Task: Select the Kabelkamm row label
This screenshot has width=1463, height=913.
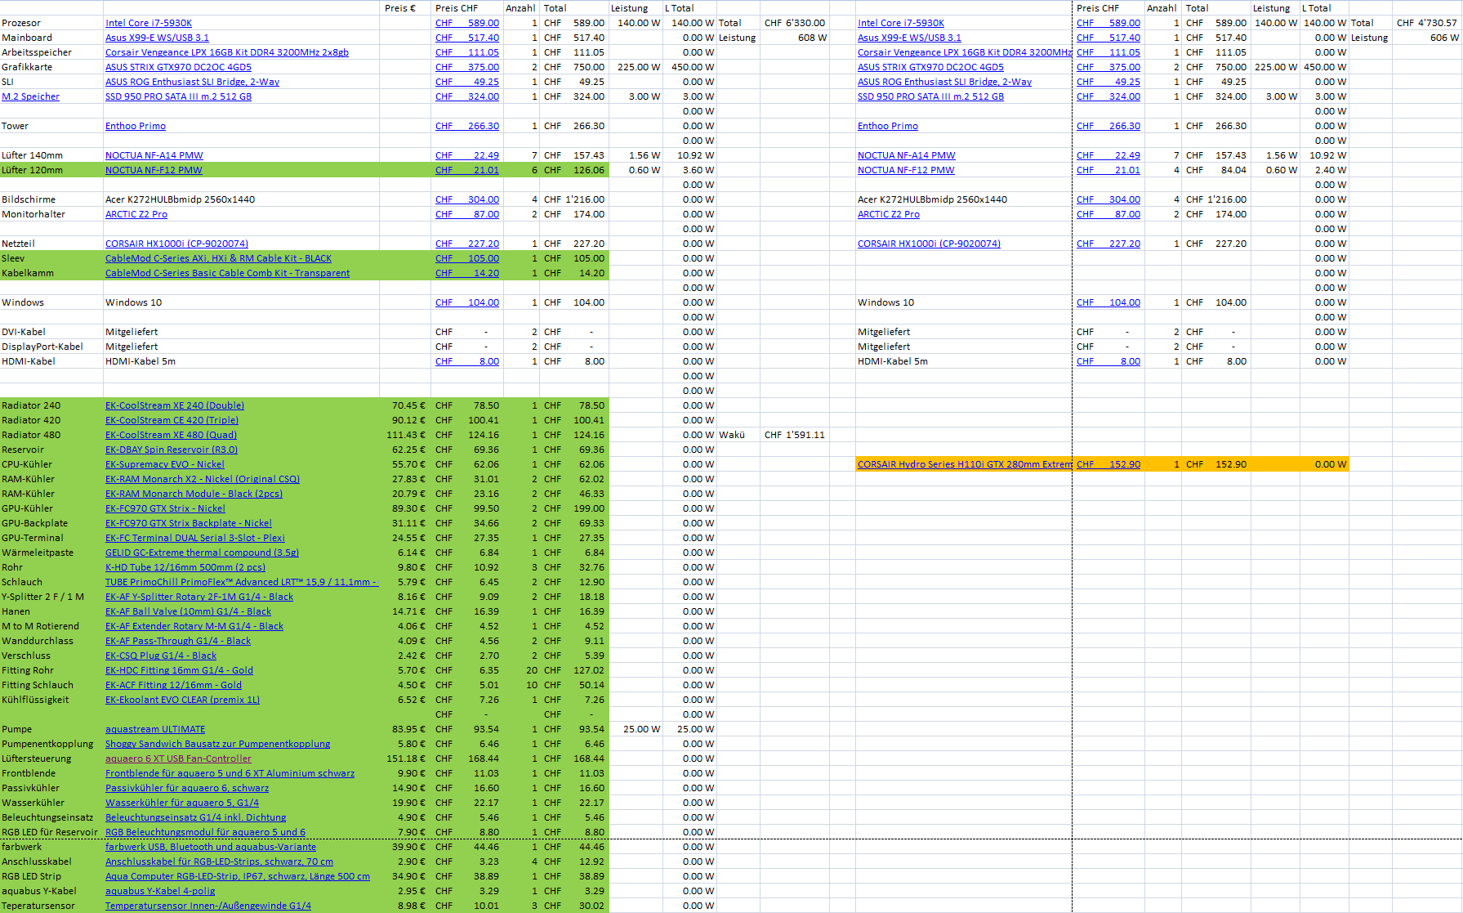Action: tap(28, 273)
